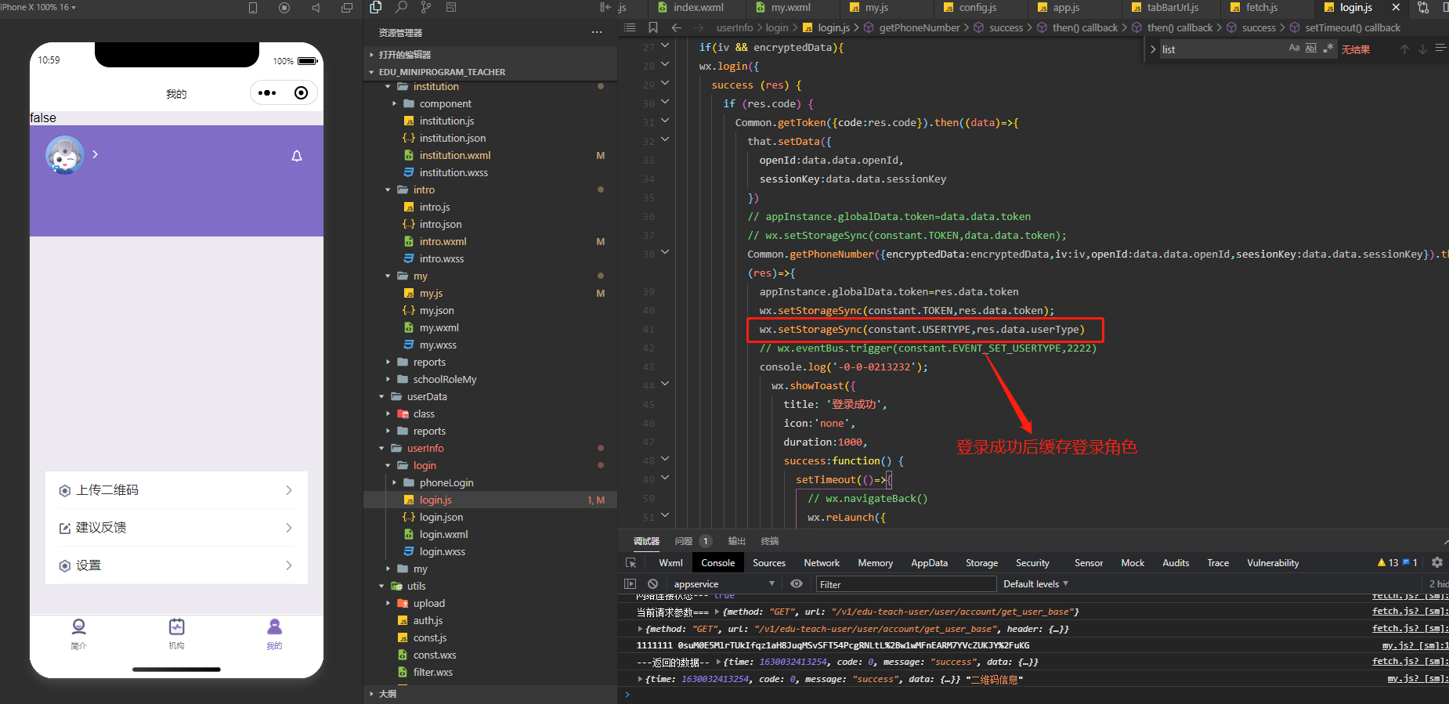Screen dimensions: 1449x704
Task: Go to next match in find widget
Action: [1422, 49]
